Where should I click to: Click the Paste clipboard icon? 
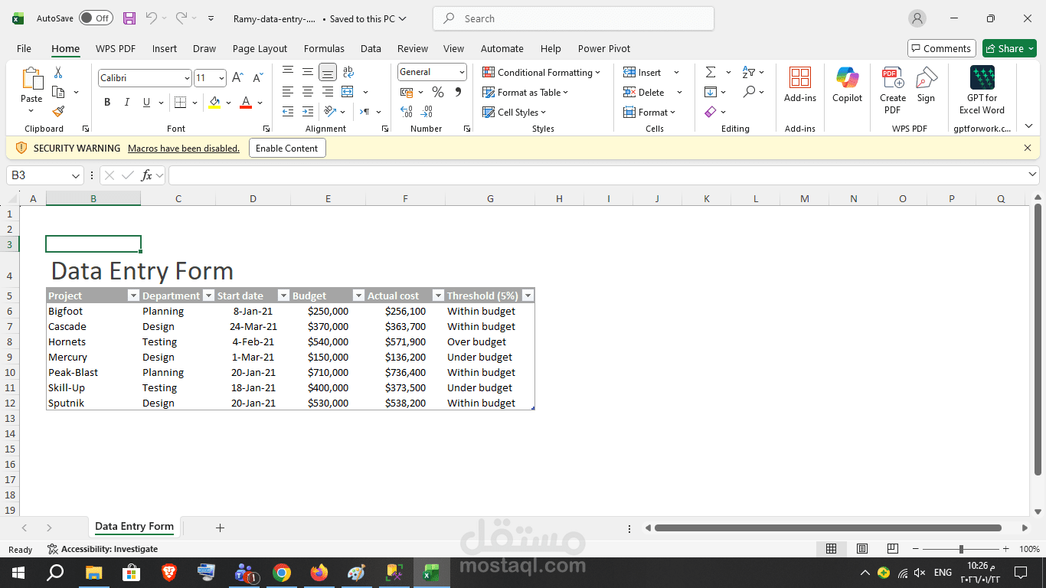[x=32, y=79]
